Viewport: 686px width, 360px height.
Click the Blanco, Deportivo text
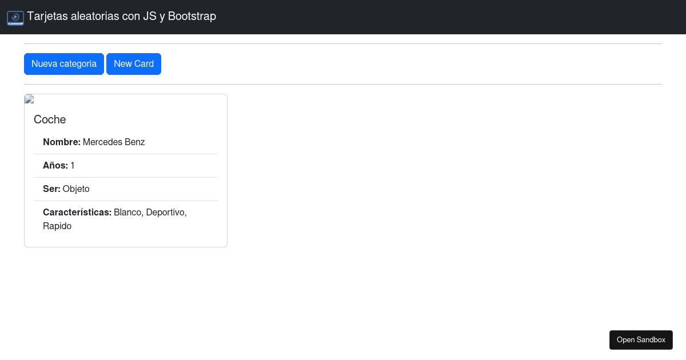tap(150, 213)
